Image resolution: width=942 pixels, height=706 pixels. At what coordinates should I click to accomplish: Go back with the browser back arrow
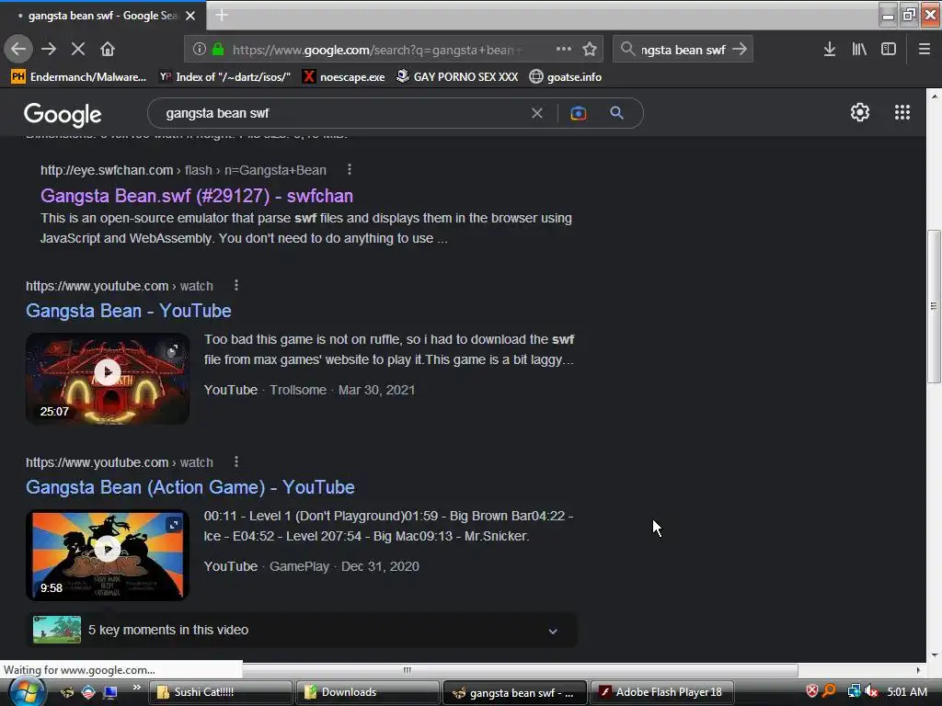18,49
